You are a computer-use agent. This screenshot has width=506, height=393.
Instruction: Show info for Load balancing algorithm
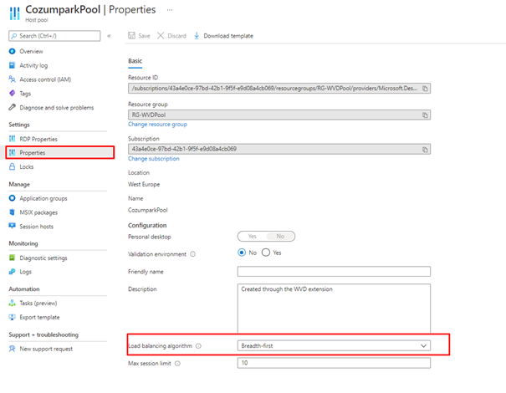tap(198, 346)
